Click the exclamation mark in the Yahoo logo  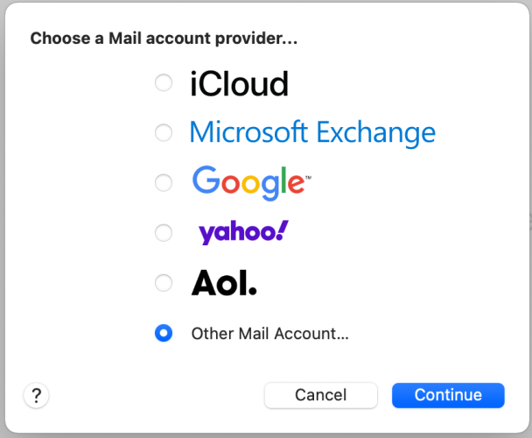[x=282, y=230]
